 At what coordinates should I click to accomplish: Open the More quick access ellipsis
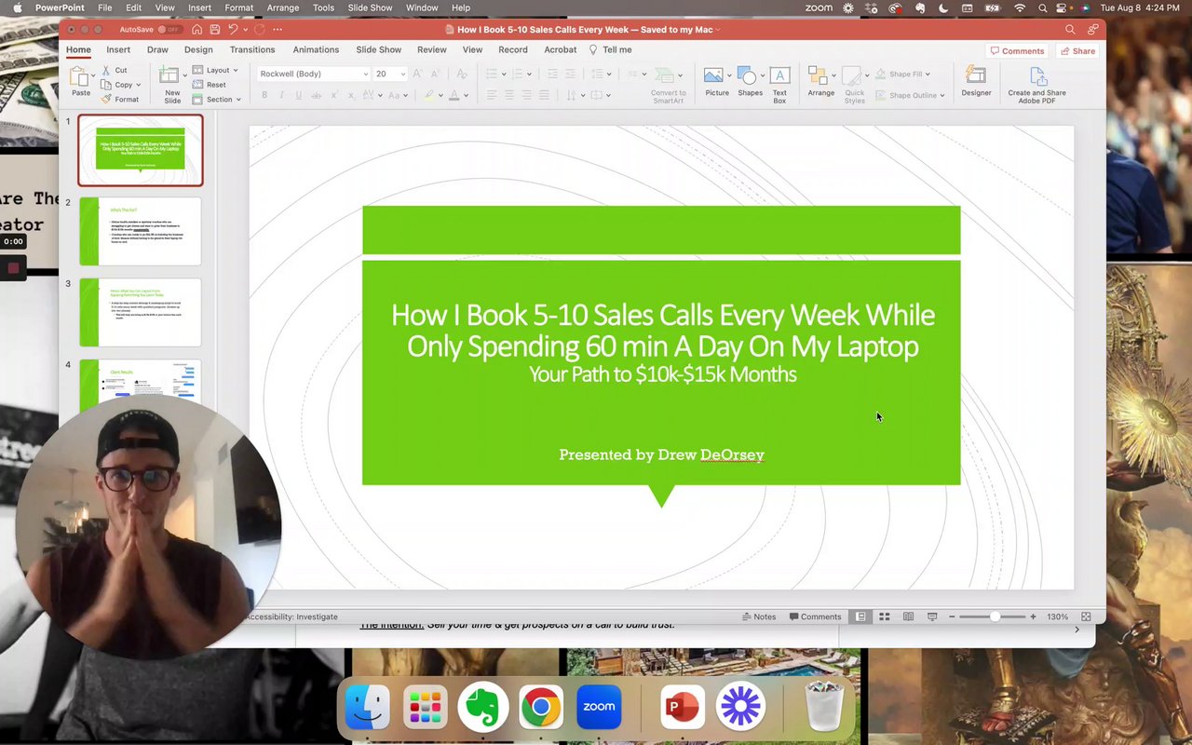pyautogui.click(x=278, y=30)
